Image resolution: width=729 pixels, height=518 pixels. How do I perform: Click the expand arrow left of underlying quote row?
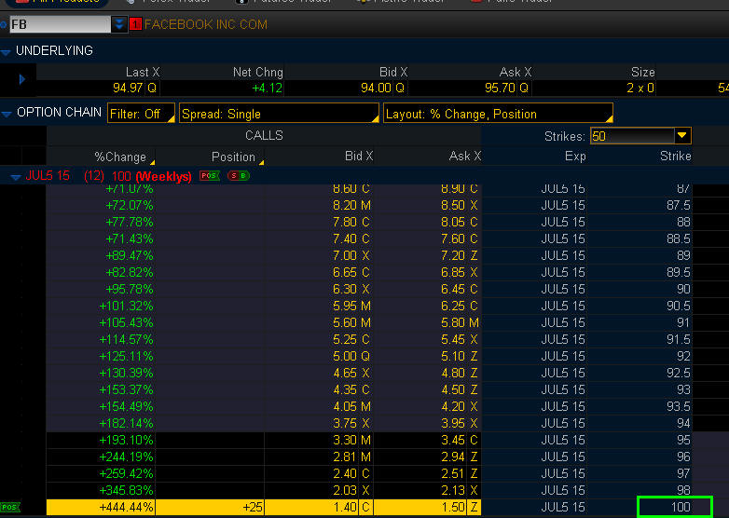[21, 80]
